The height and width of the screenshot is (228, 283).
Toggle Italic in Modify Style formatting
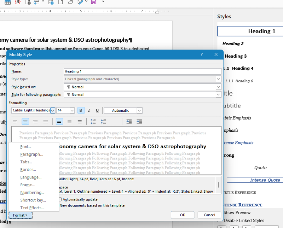tap(89, 110)
